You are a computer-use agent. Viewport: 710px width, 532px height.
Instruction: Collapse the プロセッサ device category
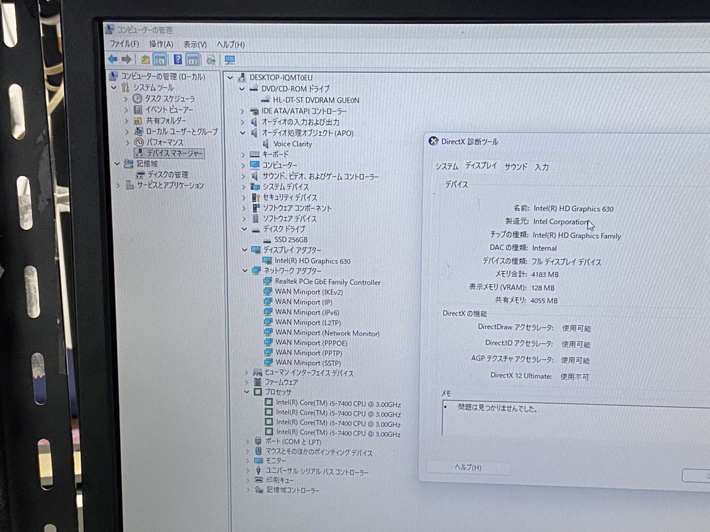pos(246,392)
